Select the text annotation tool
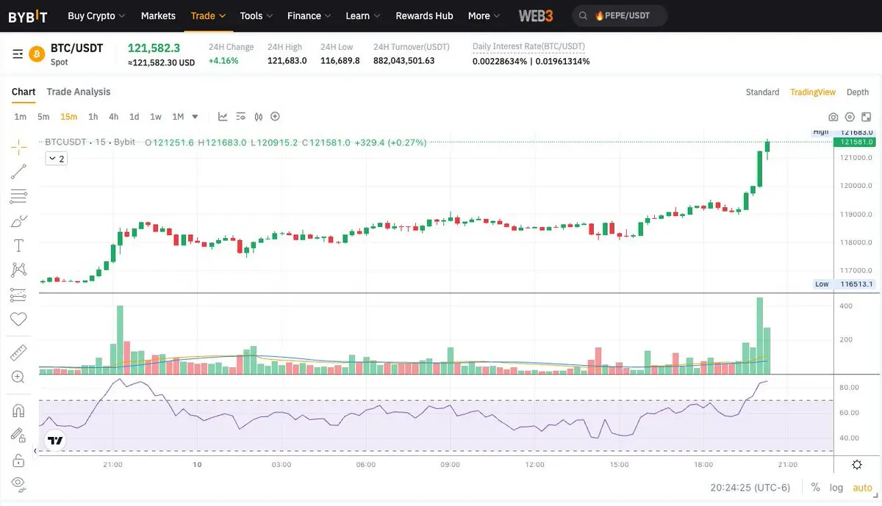882x506 pixels. pos(18,245)
